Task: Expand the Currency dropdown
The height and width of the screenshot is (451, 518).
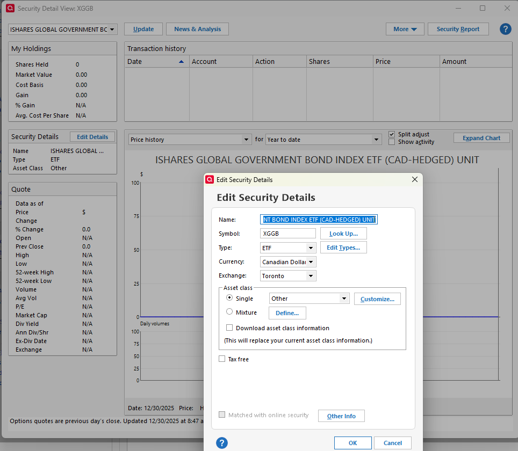Action: 311,262
